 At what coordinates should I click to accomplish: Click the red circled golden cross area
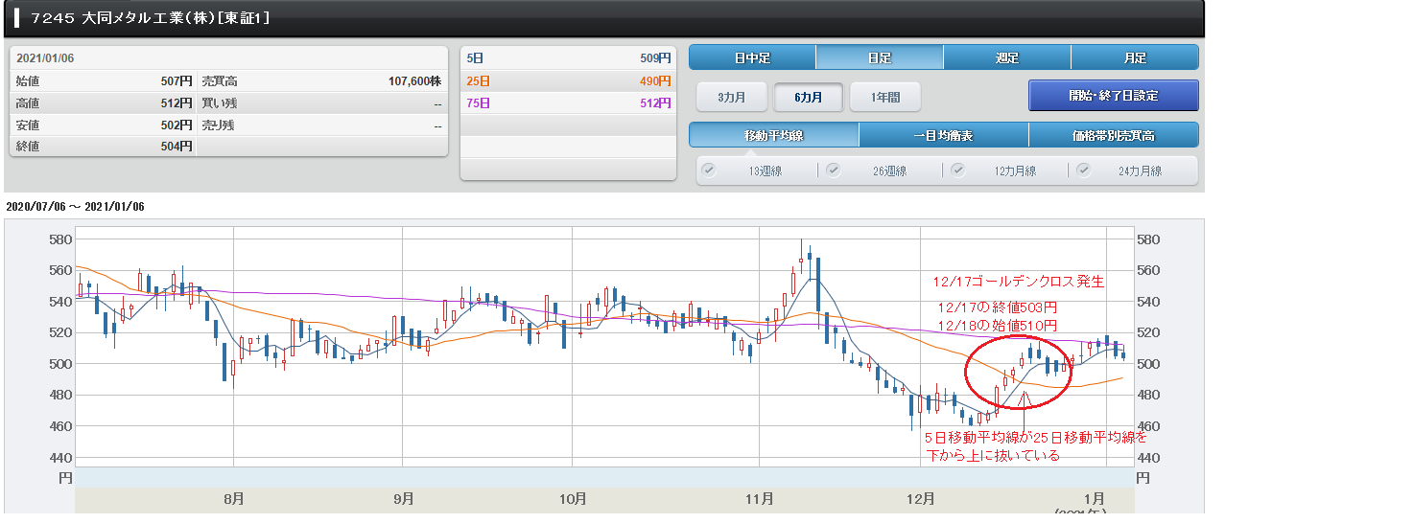[1017, 374]
